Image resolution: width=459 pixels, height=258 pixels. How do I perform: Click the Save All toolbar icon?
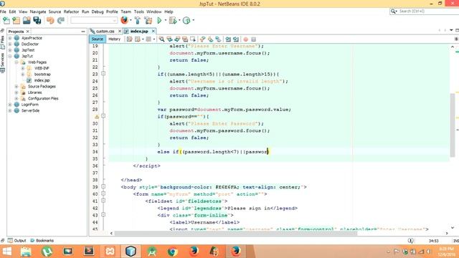tap(37, 20)
